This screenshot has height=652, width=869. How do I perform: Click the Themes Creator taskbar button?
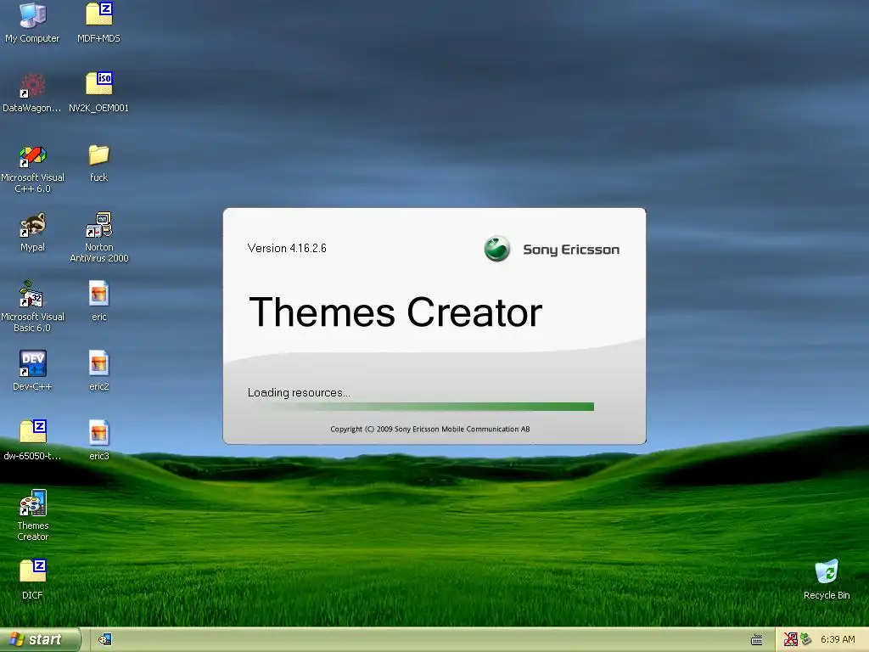105,640
